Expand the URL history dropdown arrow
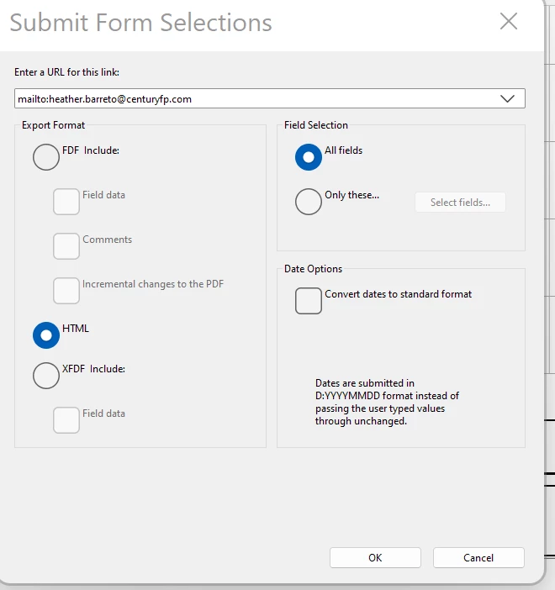The width and height of the screenshot is (555, 590). pyautogui.click(x=507, y=99)
